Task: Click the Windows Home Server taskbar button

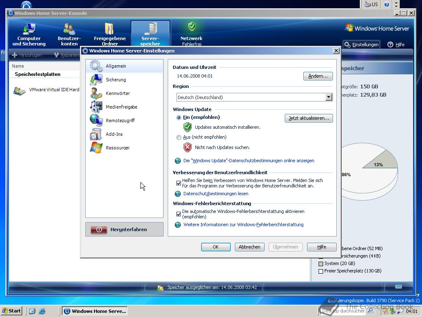Action: [95, 311]
